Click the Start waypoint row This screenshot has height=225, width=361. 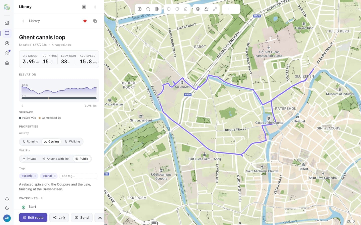(59, 207)
